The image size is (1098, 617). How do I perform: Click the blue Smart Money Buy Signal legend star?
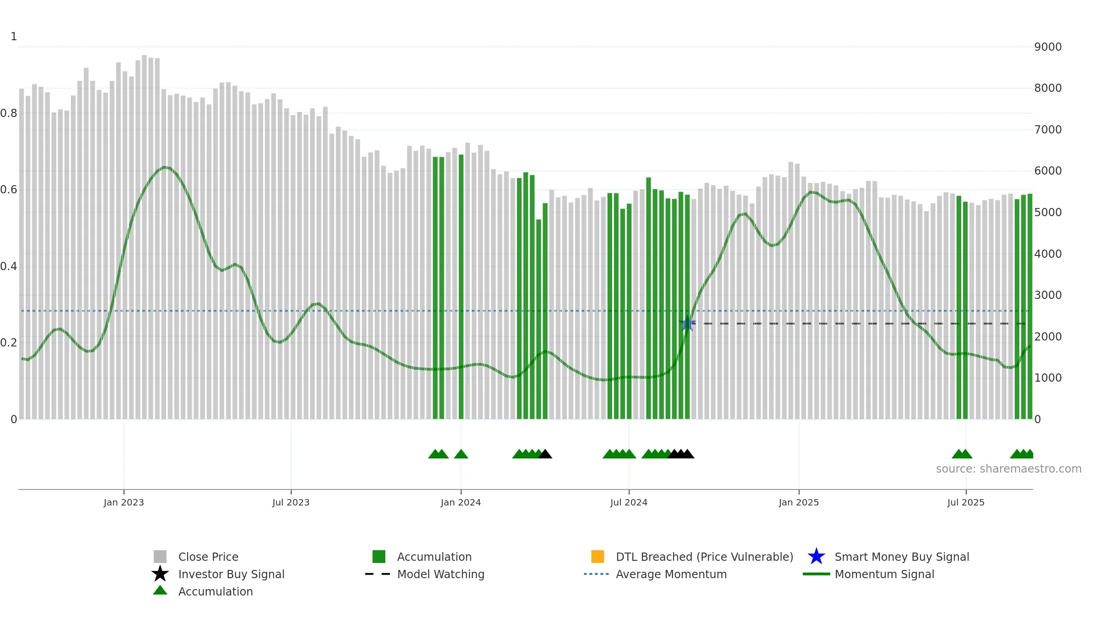pos(816,557)
